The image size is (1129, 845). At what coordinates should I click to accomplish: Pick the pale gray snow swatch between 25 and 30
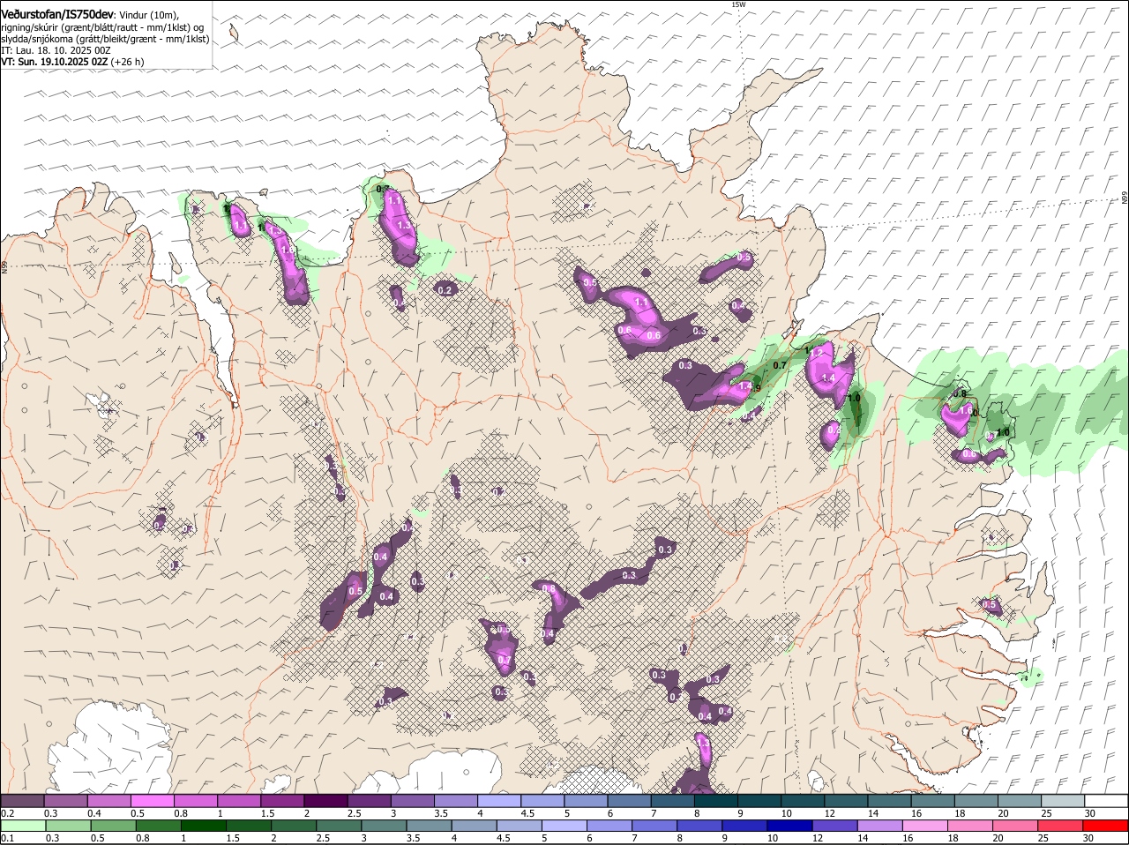pyautogui.click(x=1064, y=800)
